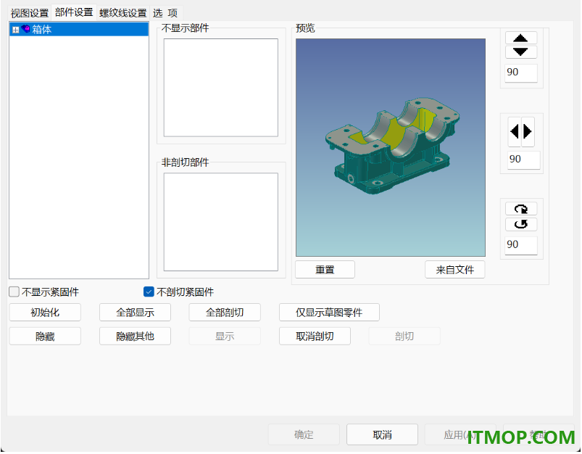Click the left arrow rotation button
Viewport: 582px width, 454px height.
(515, 131)
